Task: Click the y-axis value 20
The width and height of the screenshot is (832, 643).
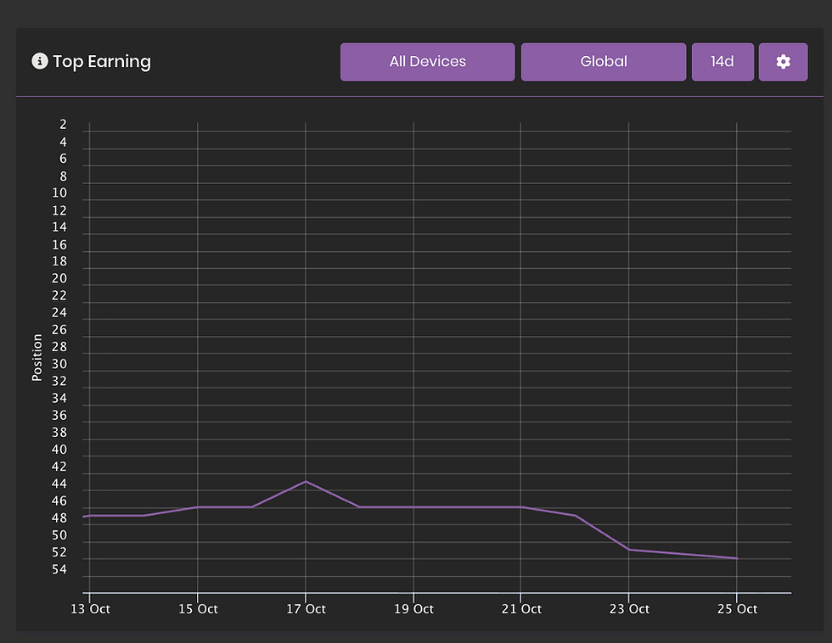Action: pyautogui.click(x=59, y=278)
